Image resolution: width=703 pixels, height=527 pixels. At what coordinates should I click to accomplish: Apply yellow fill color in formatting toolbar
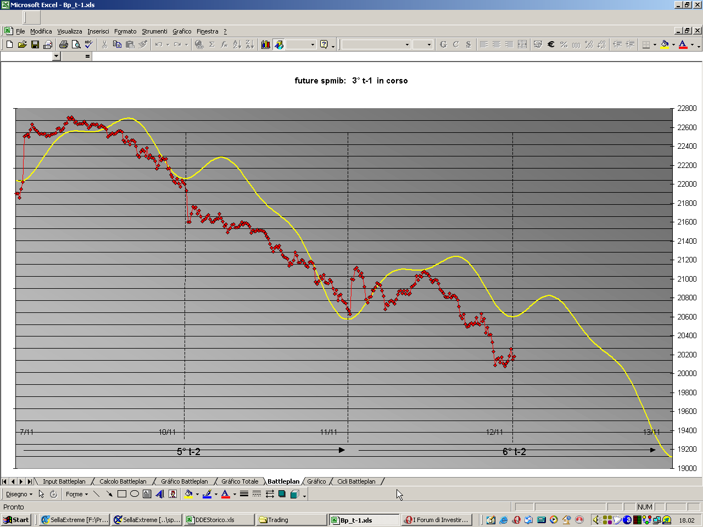(x=665, y=44)
